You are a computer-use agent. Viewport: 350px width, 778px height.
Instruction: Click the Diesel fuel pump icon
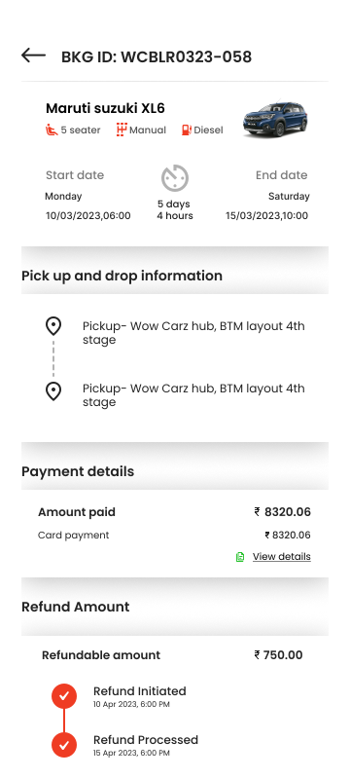pyautogui.click(x=187, y=130)
